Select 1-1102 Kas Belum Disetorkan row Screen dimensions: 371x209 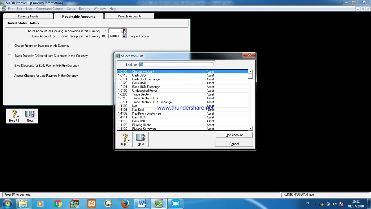tap(183, 113)
